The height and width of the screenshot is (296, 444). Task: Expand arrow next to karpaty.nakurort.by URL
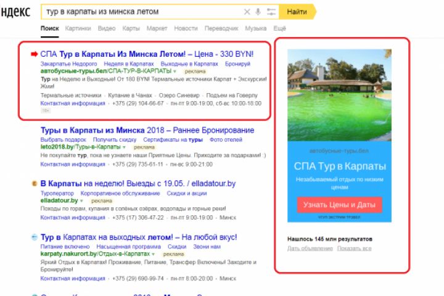(153, 254)
